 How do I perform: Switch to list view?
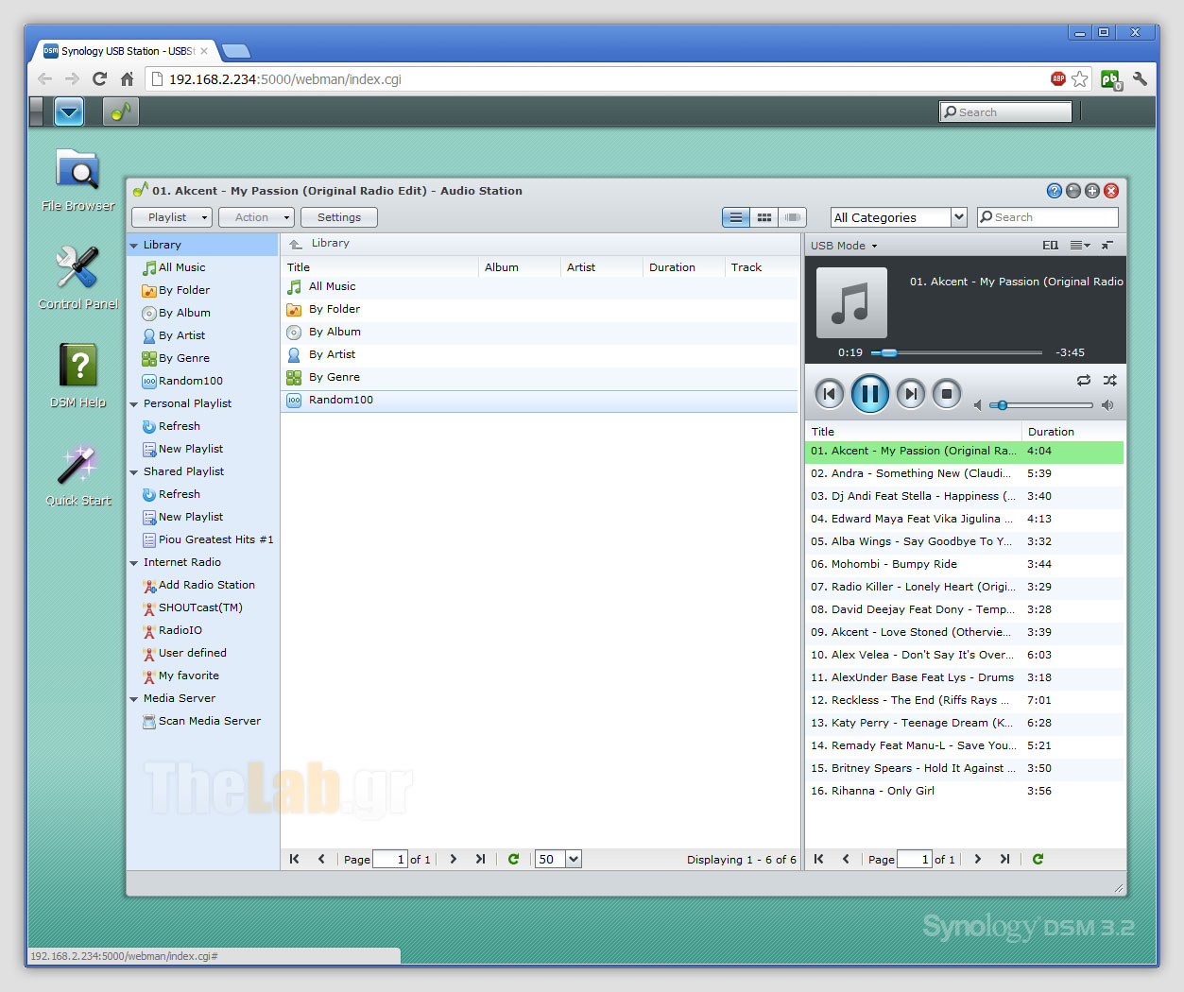click(x=736, y=217)
